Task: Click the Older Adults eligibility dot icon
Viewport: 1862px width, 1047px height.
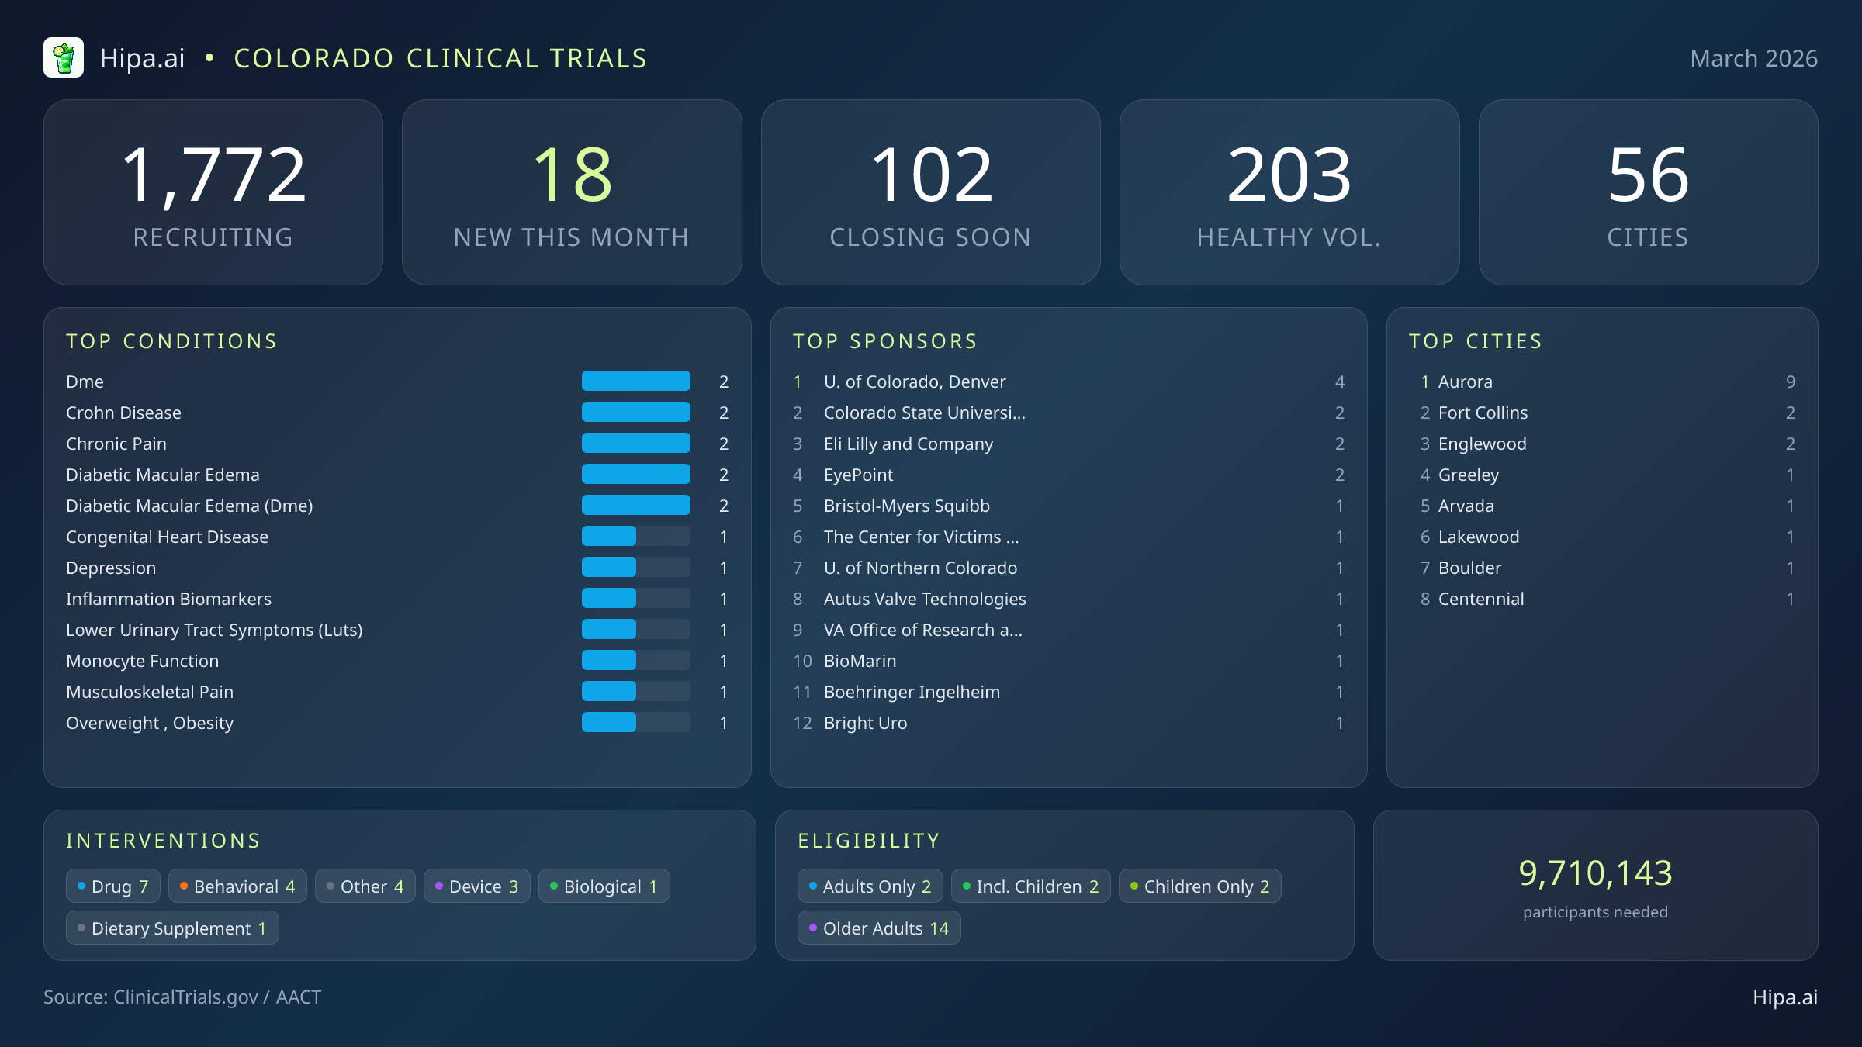Action: click(x=812, y=928)
